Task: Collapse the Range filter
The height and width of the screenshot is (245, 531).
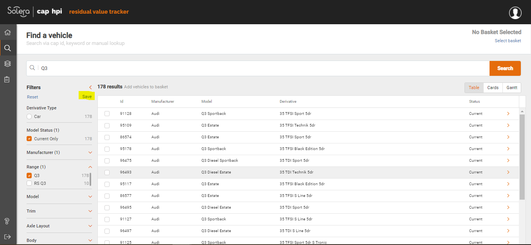Action: point(90,167)
